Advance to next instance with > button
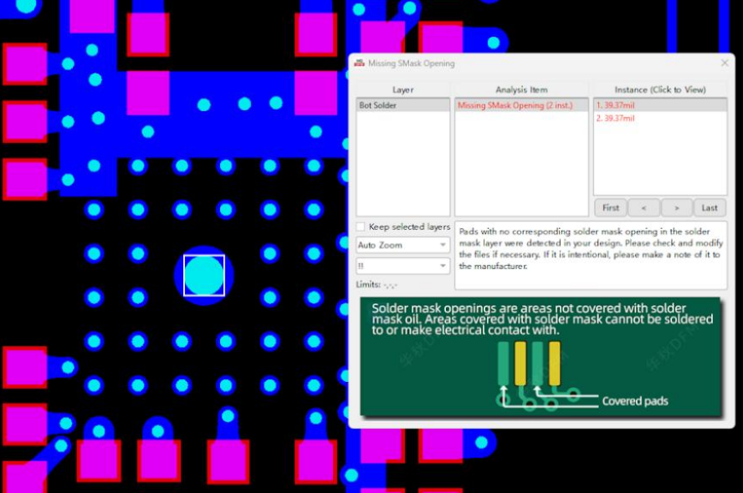Viewport: 743px width, 493px height. coord(677,208)
